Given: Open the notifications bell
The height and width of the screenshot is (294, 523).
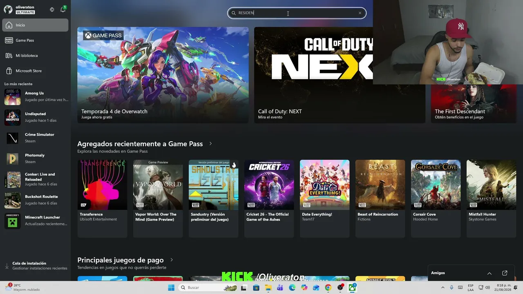Looking at the screenshot, I should point(63,9).
